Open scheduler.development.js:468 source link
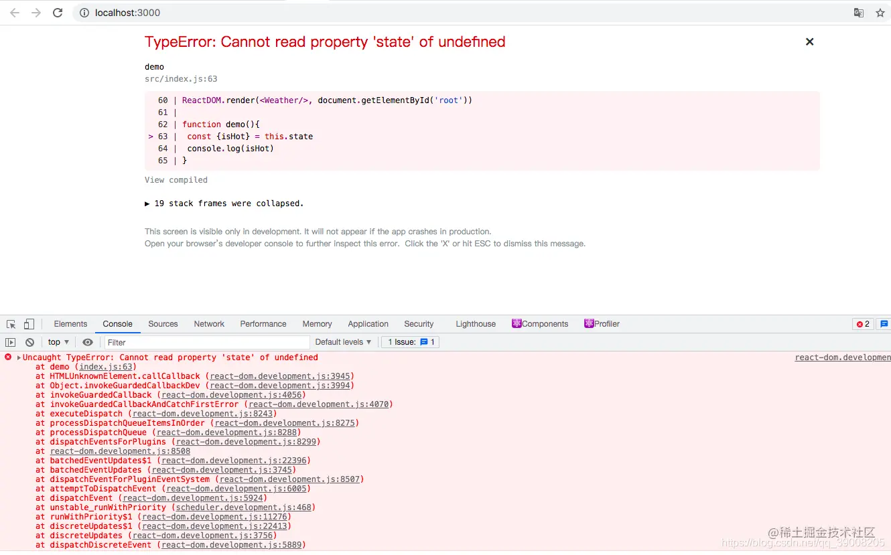The width and height of the screenshot is (891, 555). point(243,507)
